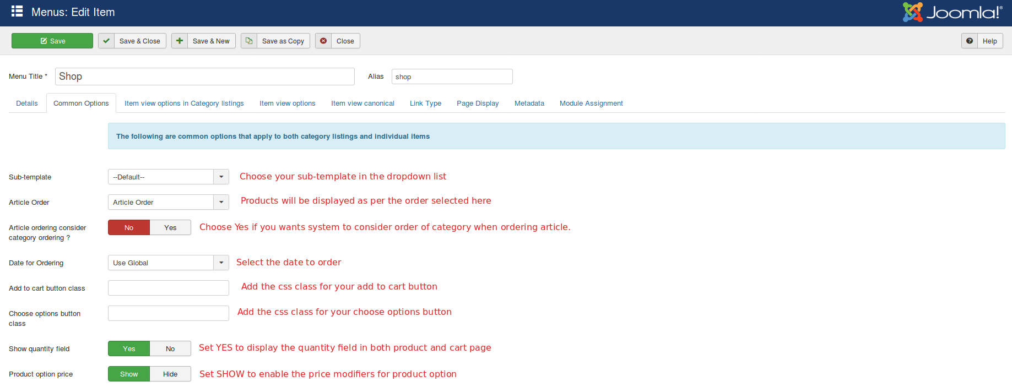Set category ordering consideration to Yes

pyautogui.click(x=170, y=227)
